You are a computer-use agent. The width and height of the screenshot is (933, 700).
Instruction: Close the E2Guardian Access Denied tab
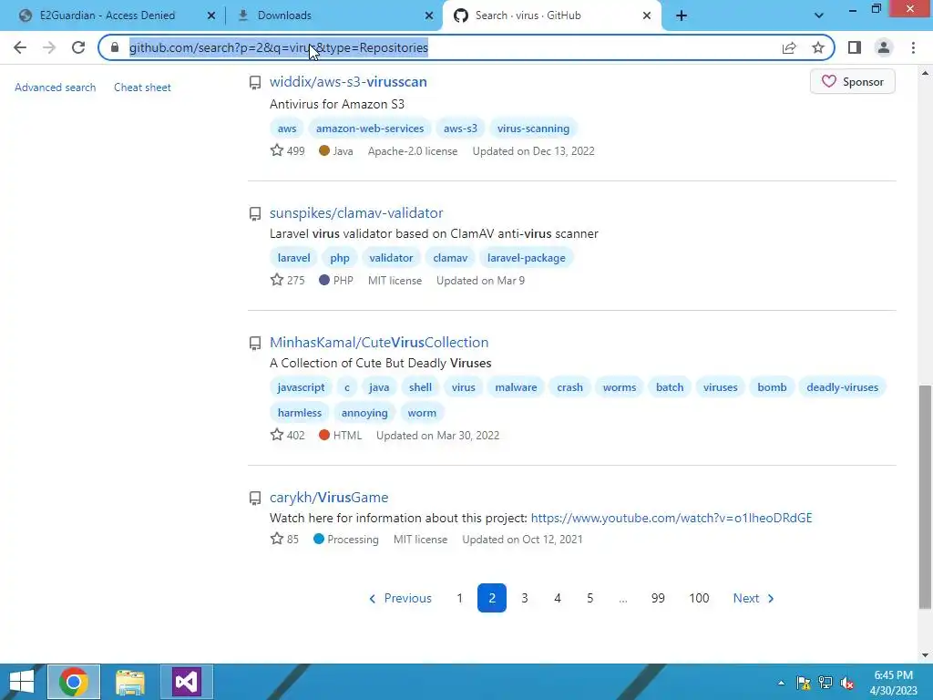pyautogui.click(x=211, y=15)
